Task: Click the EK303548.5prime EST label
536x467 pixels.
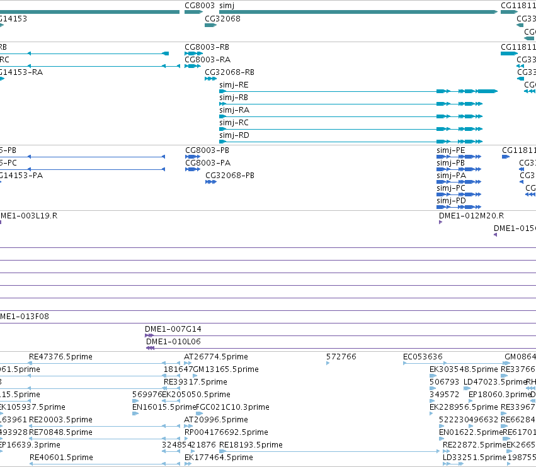Action: pos(464,369)
